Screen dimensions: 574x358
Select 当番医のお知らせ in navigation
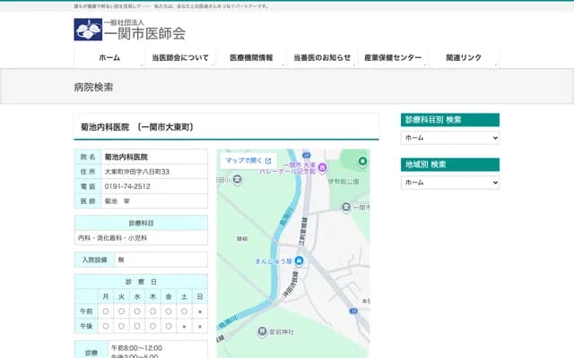[x=322, y=57]
